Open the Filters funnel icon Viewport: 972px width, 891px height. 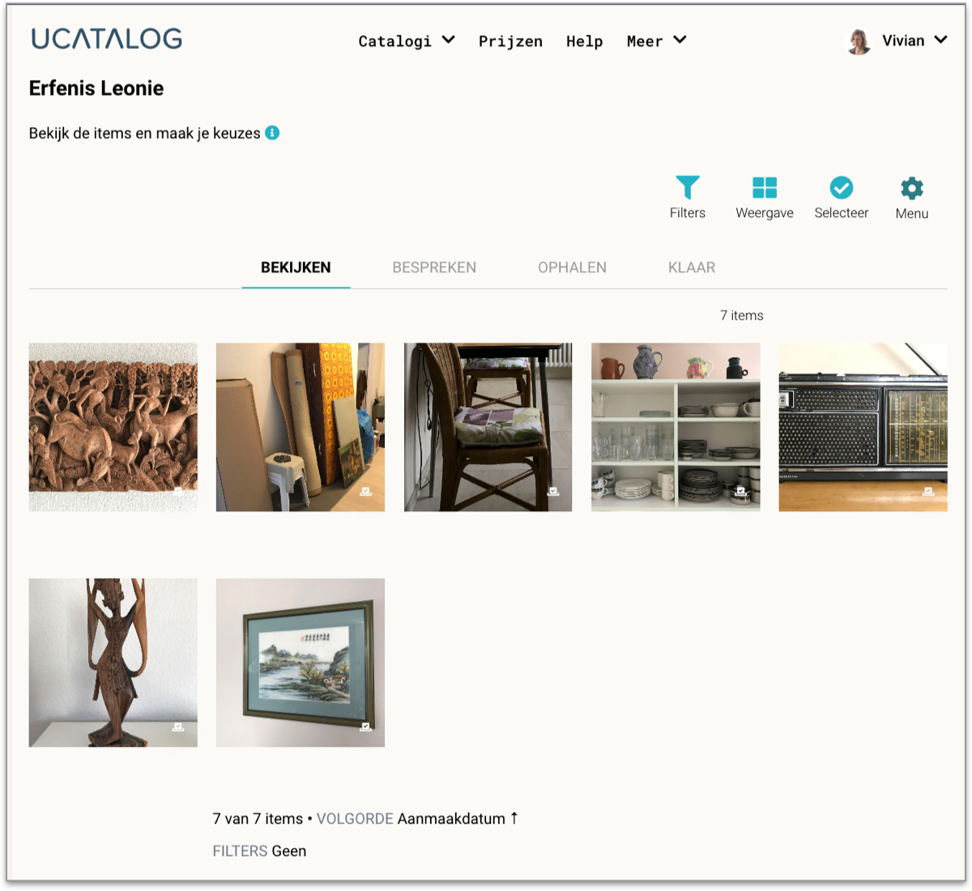(687, 188)
